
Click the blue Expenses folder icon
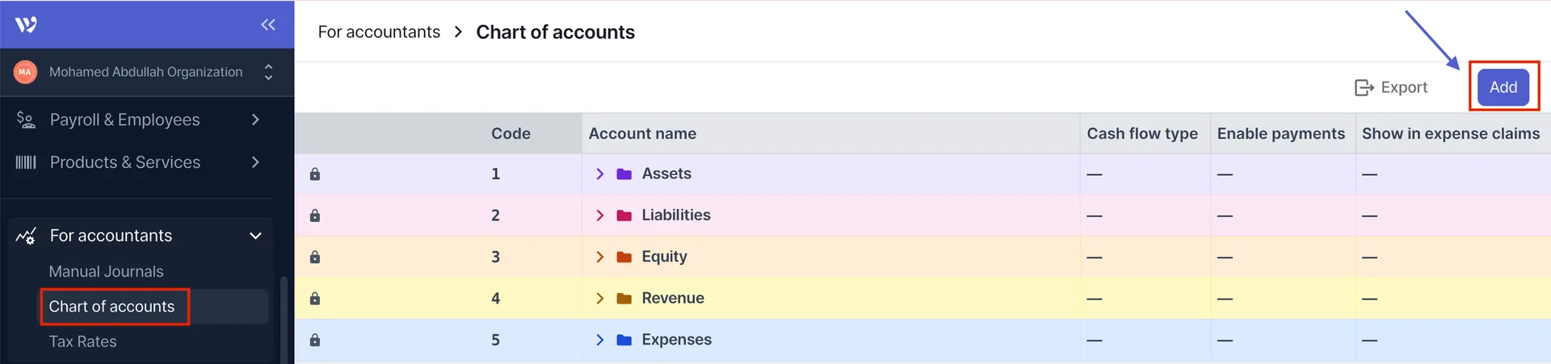tap(624, 340)
